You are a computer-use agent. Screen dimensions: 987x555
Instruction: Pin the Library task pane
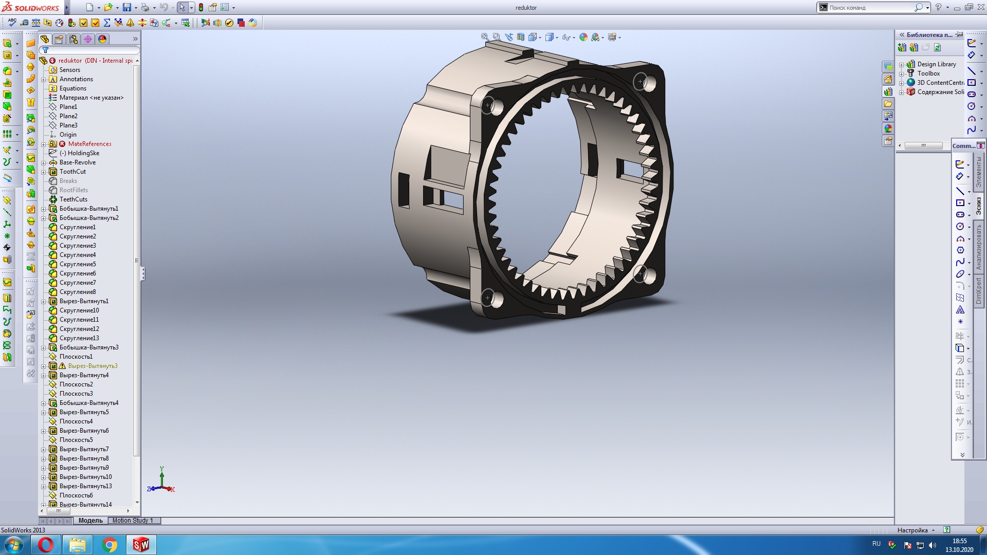[959, 34]
